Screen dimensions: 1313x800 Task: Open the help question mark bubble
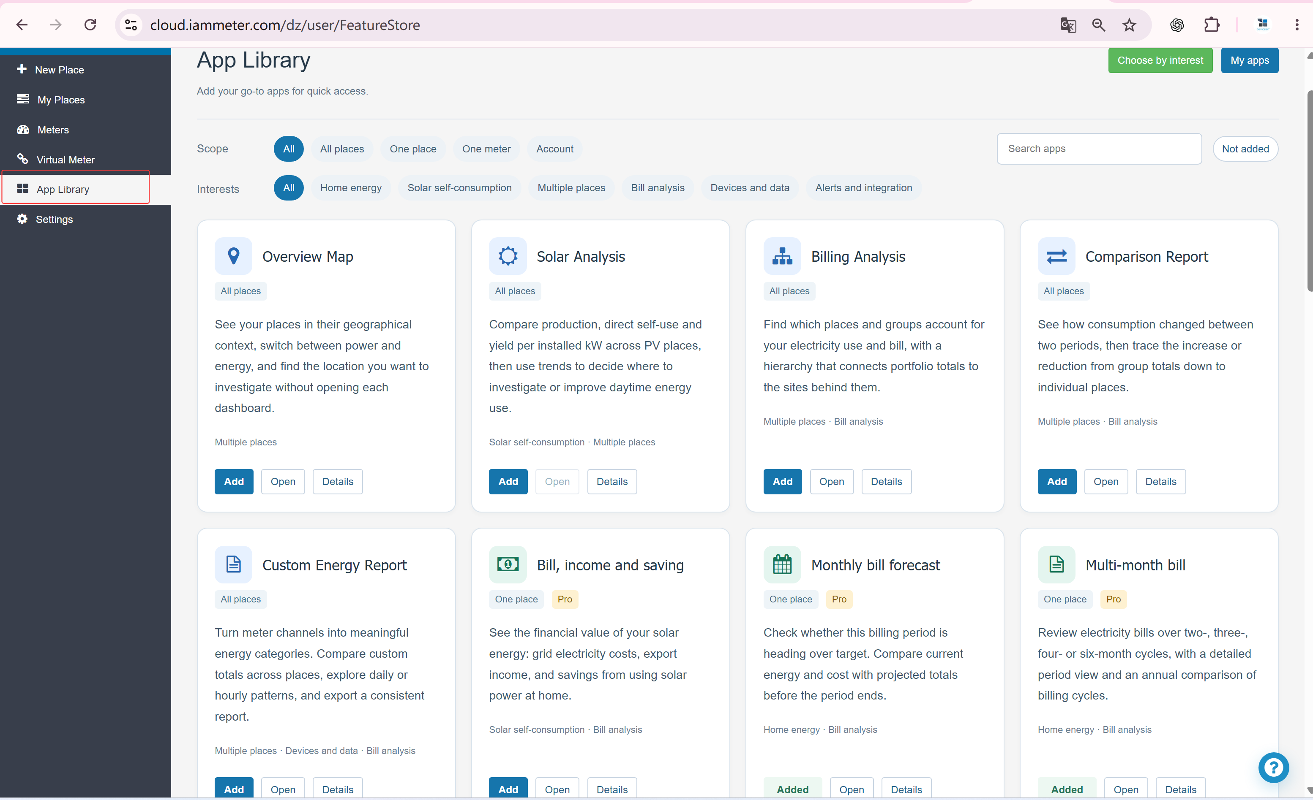pos(1274,767)
